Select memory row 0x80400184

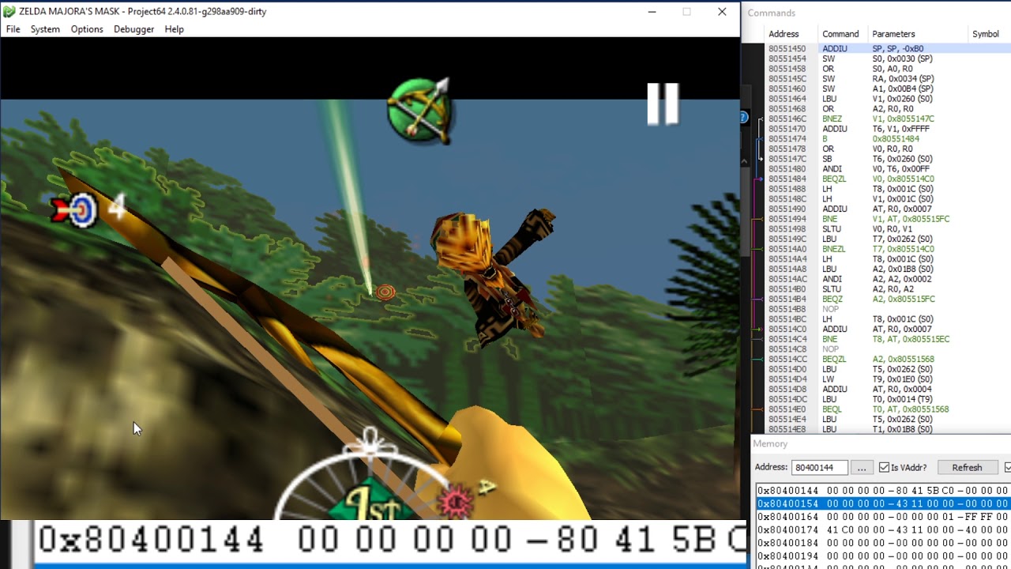[883, 543]
